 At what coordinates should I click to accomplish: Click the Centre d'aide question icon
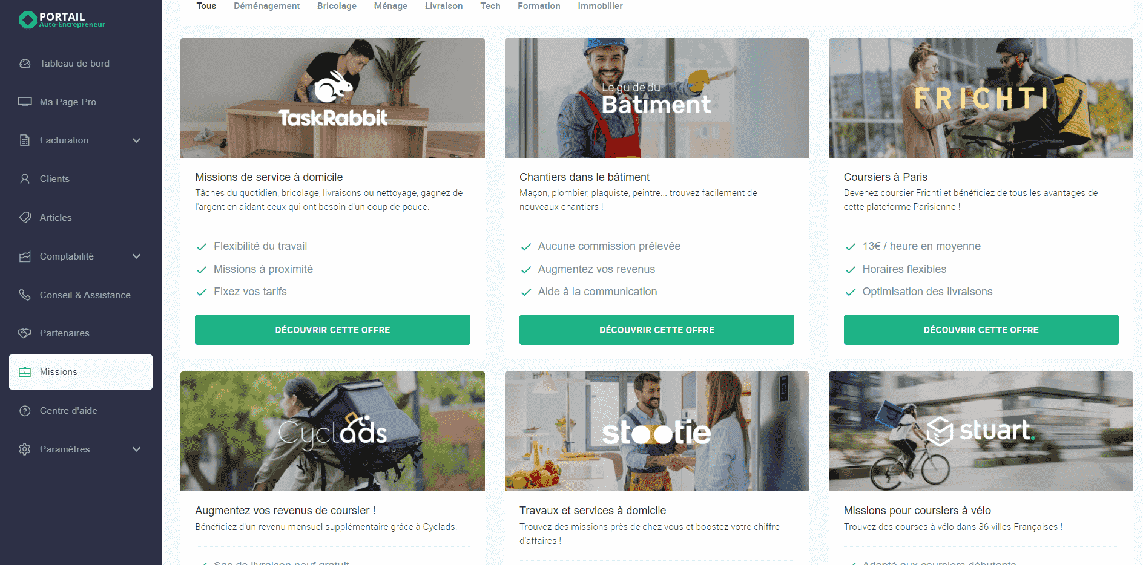point(25,411)
